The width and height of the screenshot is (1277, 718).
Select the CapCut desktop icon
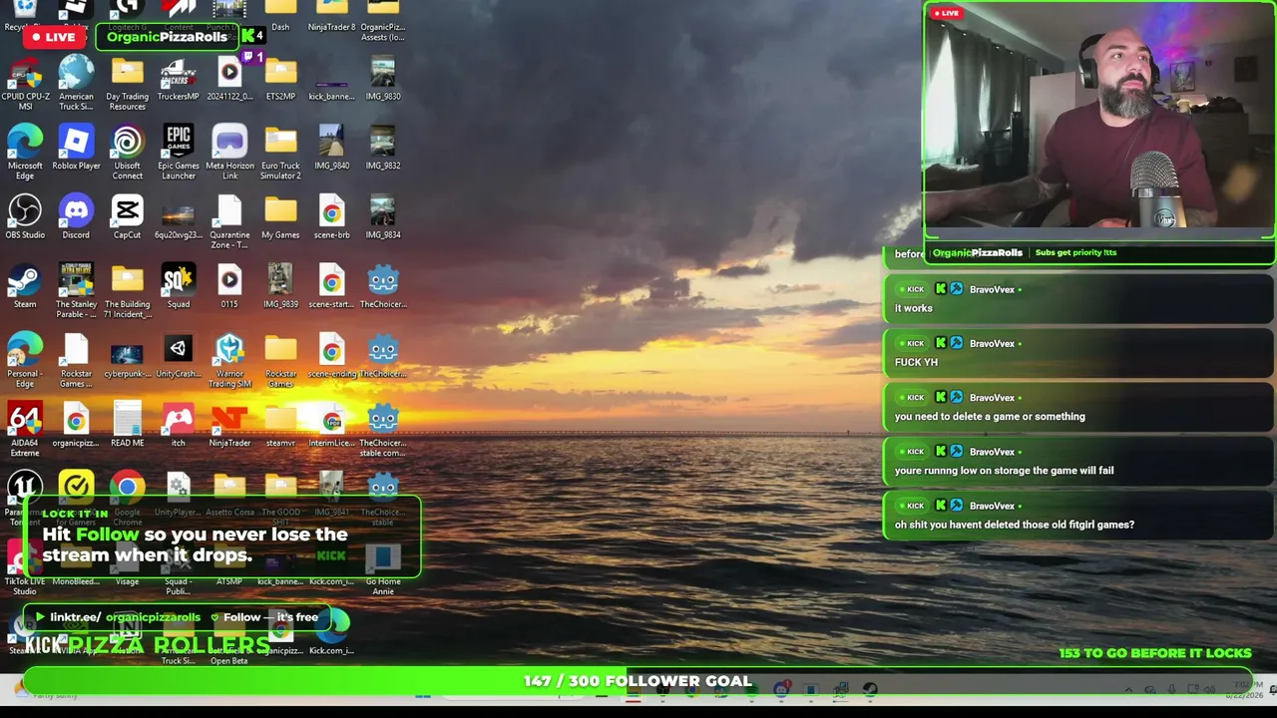tap(128, 217)
